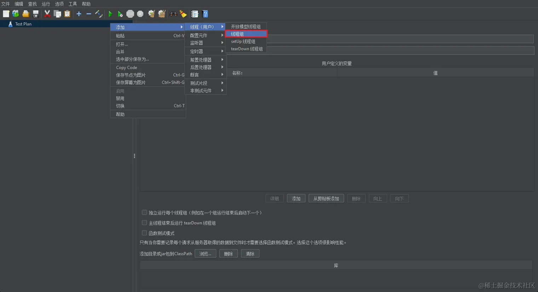Open the 帮助 menu in menu bar

click(86, 4)
